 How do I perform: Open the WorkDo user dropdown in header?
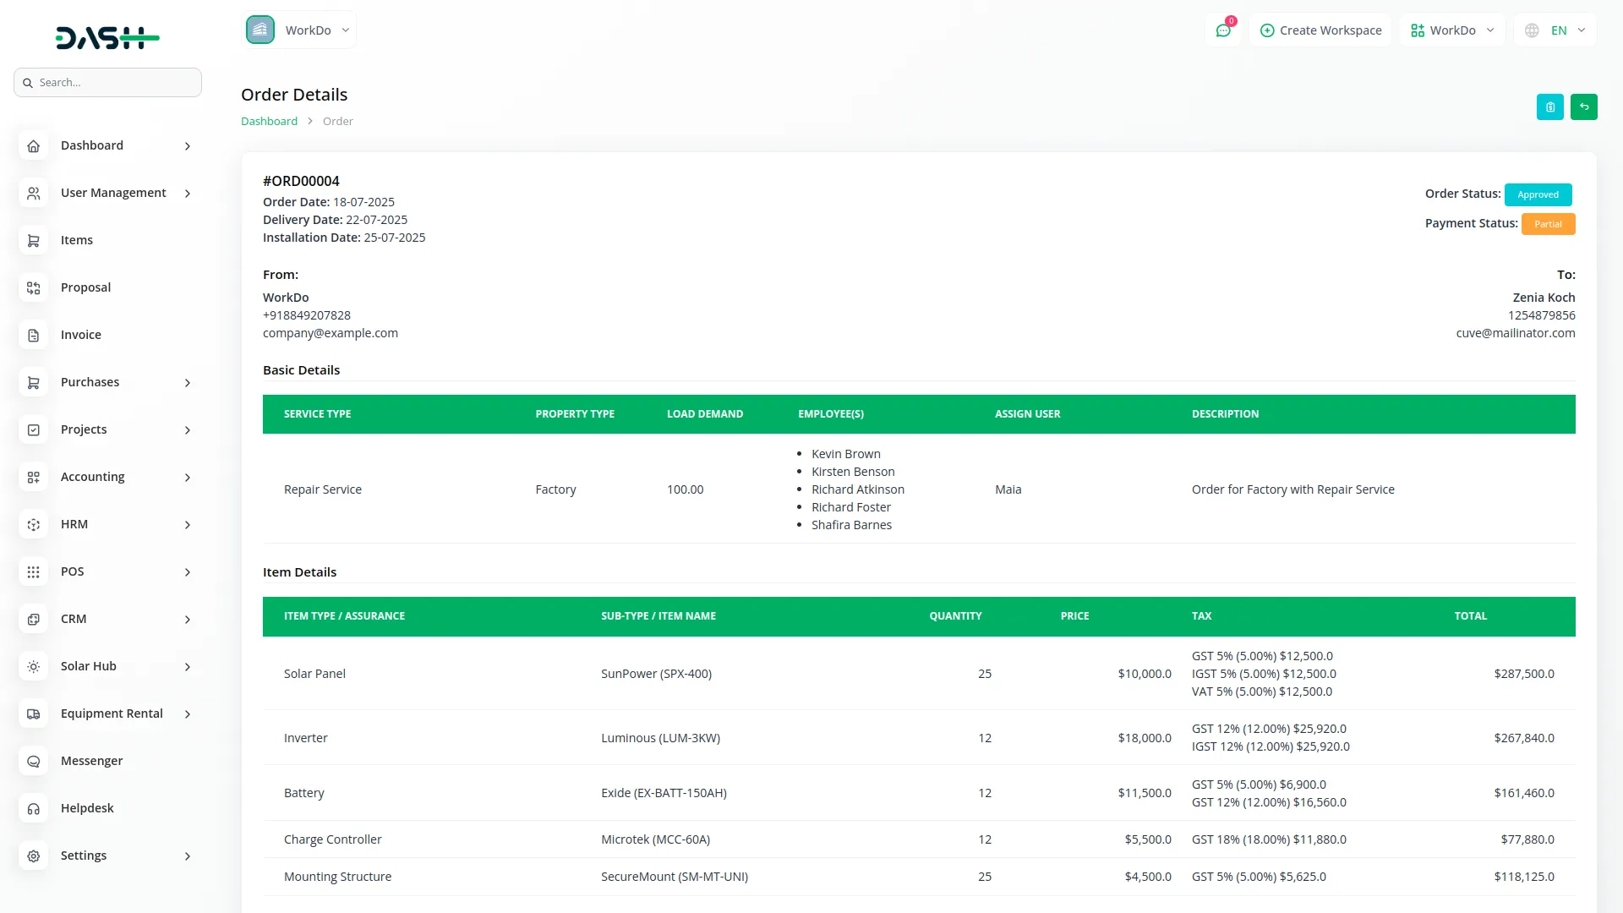tap(1452, 30)
